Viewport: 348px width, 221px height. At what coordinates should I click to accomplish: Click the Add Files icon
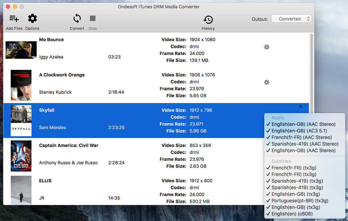click(x=14, y=19)
